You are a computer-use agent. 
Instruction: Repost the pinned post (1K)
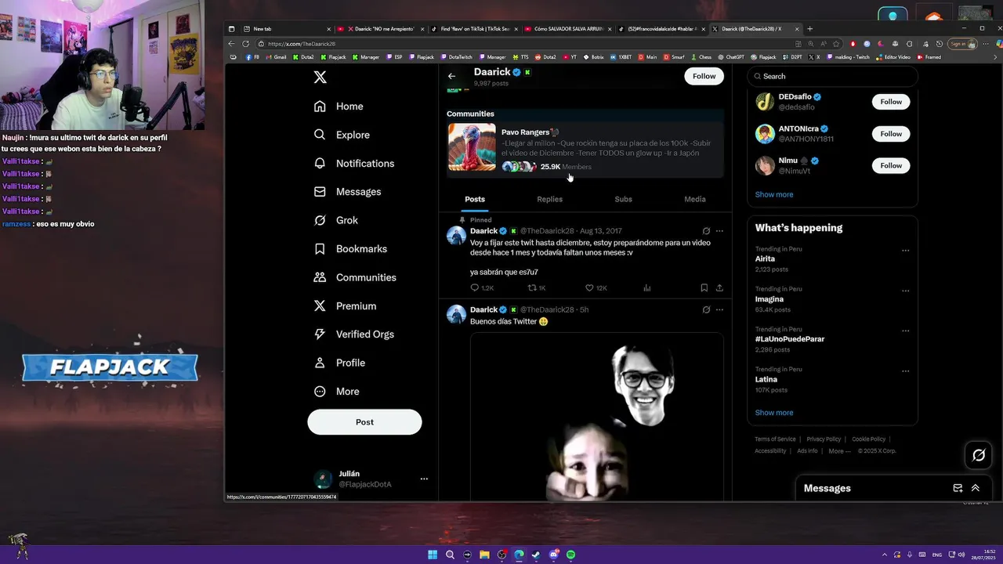[537, 287]
